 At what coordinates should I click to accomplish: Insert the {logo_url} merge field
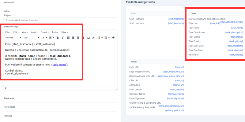click(179, 67)
